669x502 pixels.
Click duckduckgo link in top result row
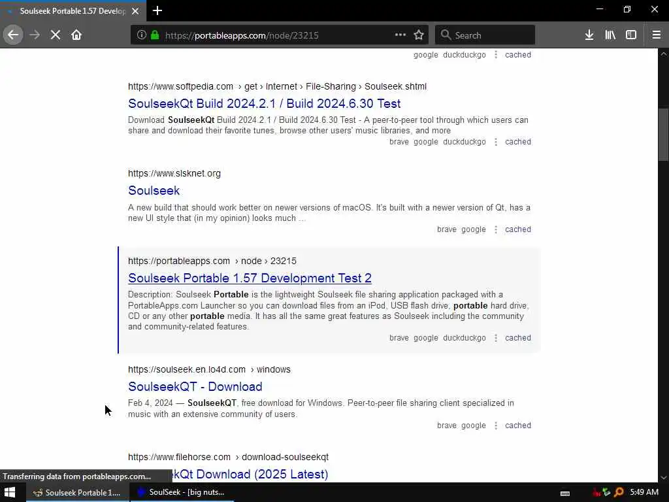click(465, 55)
